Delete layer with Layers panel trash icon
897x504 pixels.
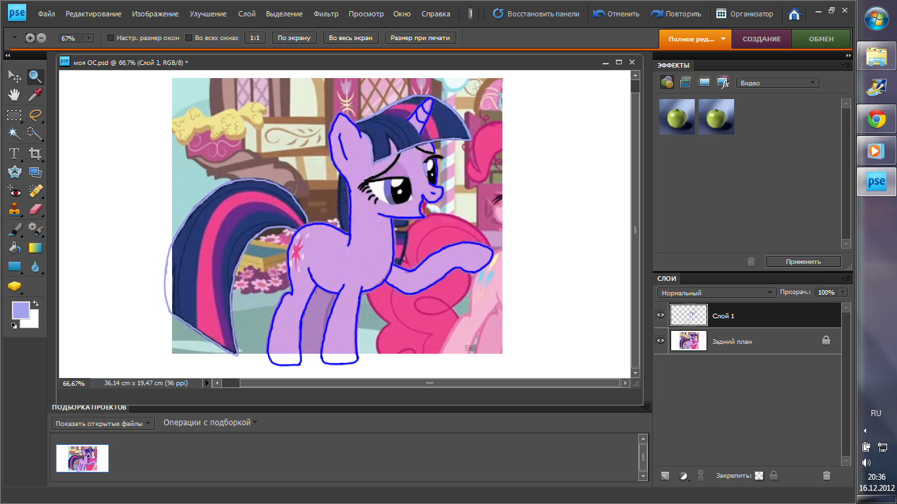coord(827,475)
